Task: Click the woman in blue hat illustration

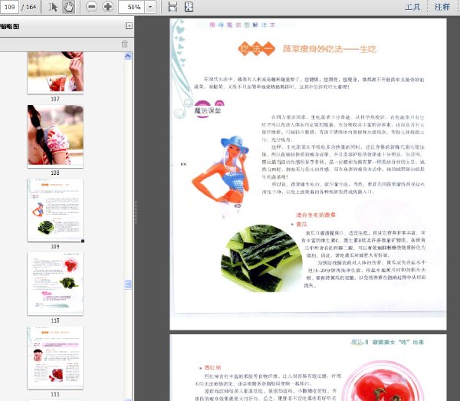Action: pos(222,176)
